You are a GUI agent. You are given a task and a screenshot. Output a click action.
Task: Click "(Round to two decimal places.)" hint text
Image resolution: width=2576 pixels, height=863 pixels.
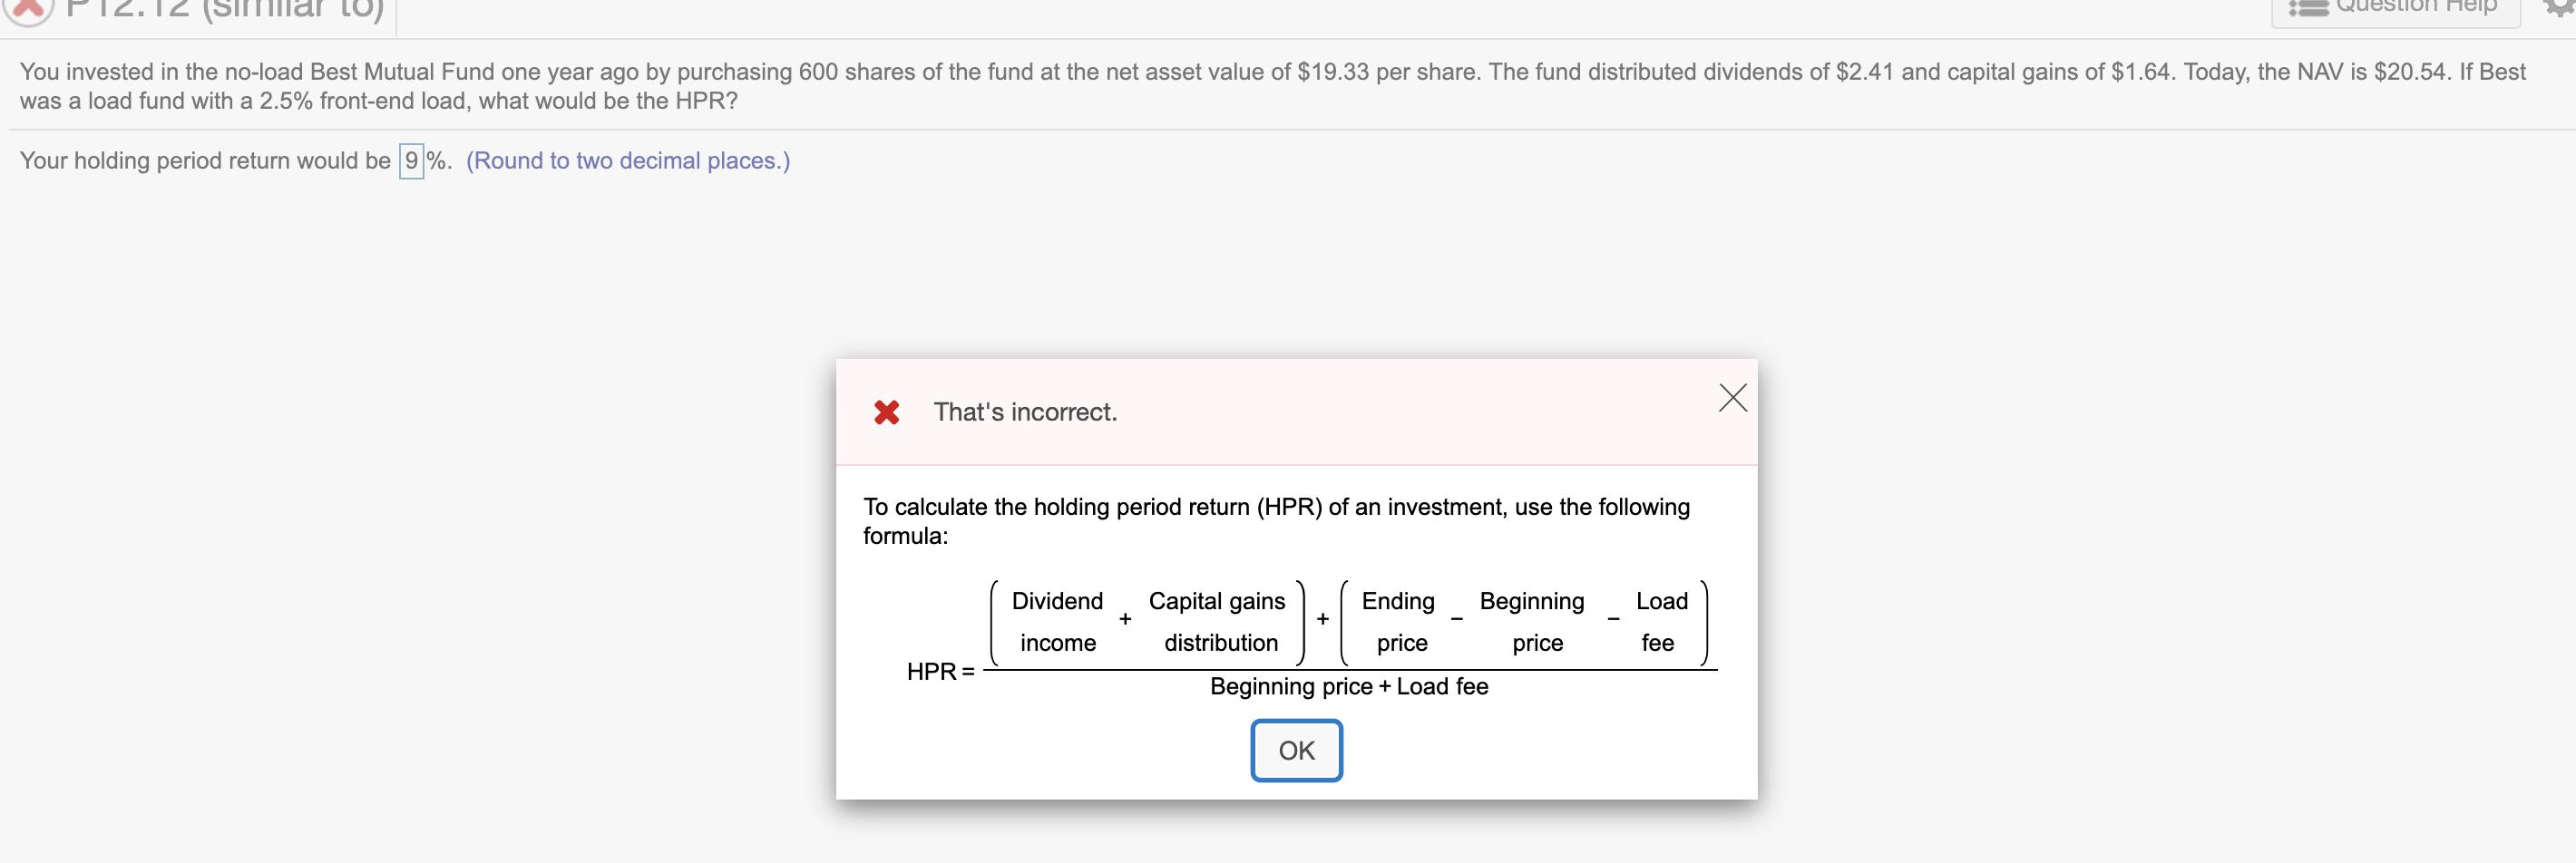[x=628, y=160]
